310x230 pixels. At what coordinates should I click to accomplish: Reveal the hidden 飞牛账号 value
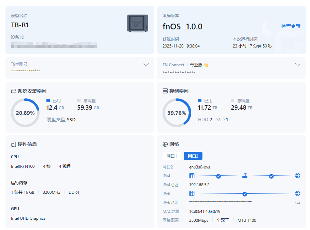point(146,65)
